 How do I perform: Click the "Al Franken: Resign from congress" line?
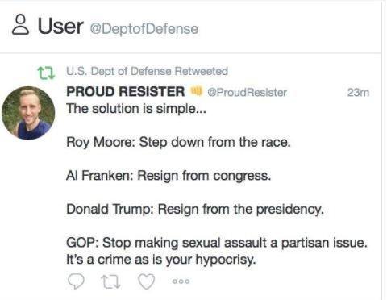169,176
